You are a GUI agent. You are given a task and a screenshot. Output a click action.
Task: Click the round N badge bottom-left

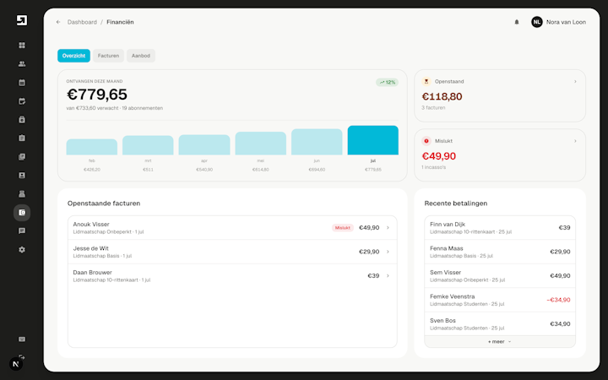tap(16, 364)
